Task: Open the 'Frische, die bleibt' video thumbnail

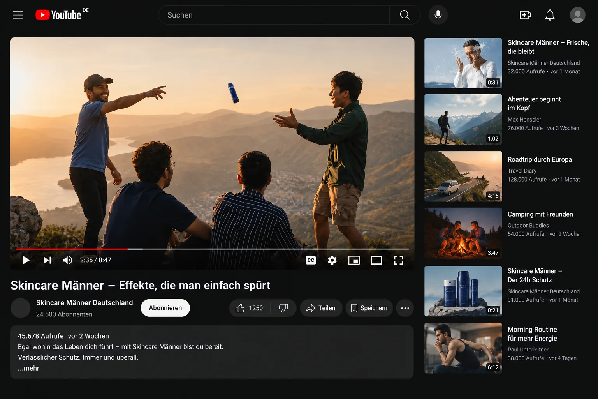Action: (x=463, y=63)
